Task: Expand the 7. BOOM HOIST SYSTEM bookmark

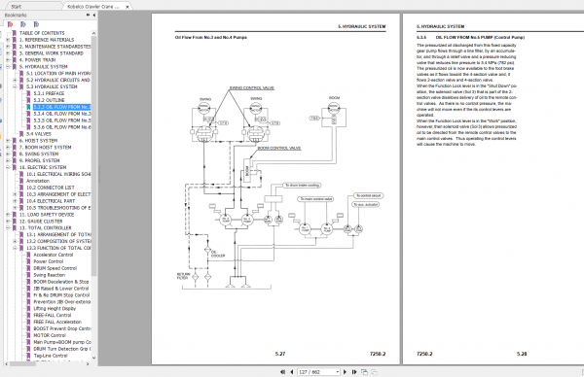Action: (x=8, y=148)
